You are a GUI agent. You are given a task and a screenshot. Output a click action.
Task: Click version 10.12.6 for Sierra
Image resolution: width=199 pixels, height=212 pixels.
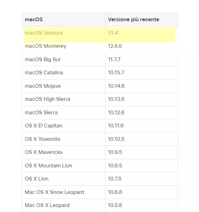click(116, 112)
